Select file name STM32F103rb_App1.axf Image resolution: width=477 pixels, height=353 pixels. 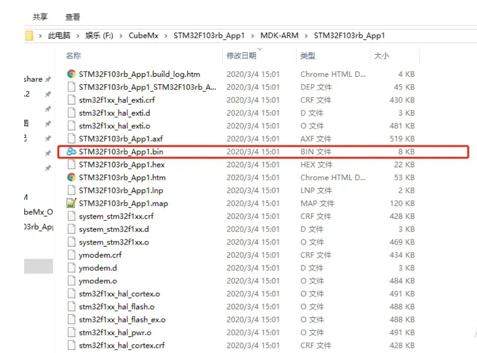click(121, 139)
